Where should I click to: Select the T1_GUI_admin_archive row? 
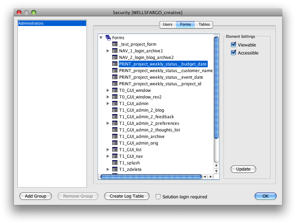point(142,136)
